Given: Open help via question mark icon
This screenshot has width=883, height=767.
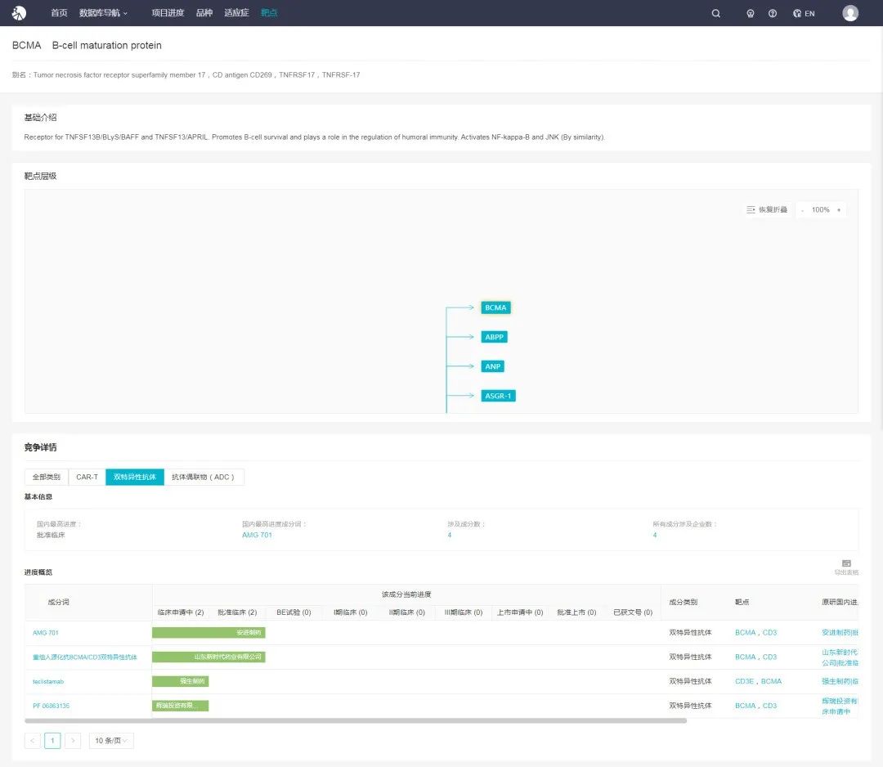Looking at the screenshot, I should click(773, 13).
